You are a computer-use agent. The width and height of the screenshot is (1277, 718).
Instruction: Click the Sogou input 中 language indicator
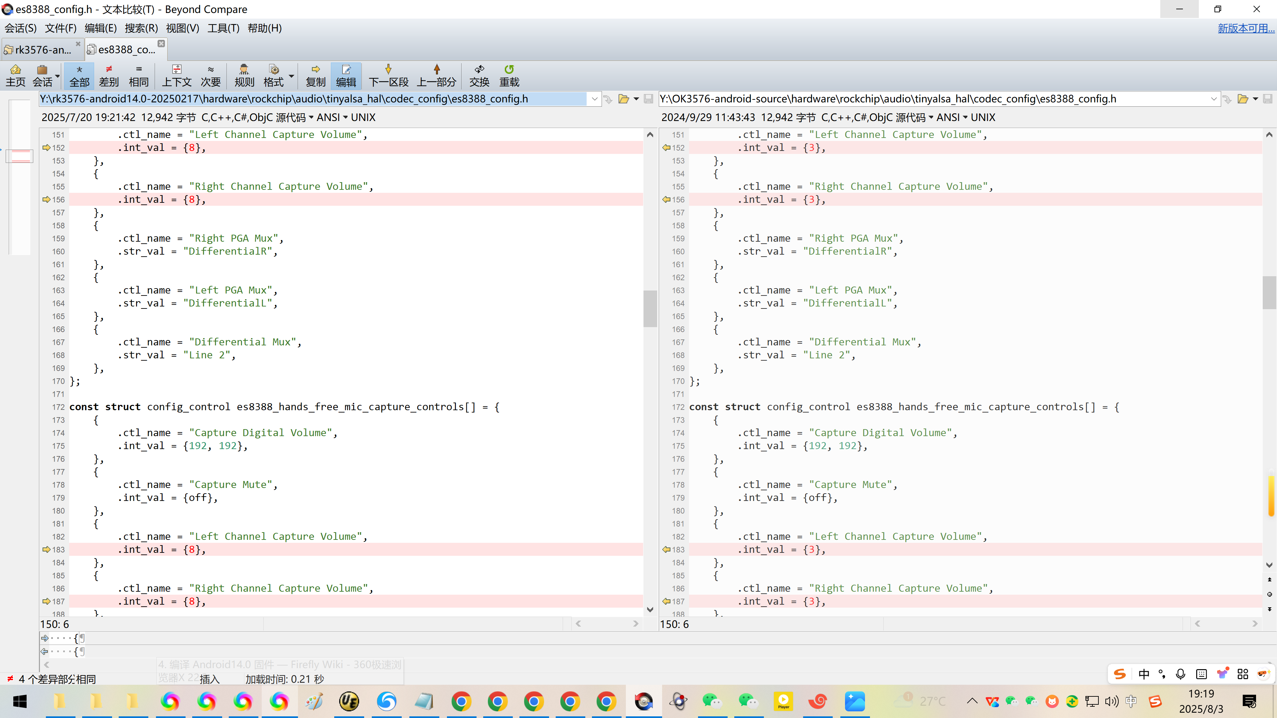tap(1144, 674)
